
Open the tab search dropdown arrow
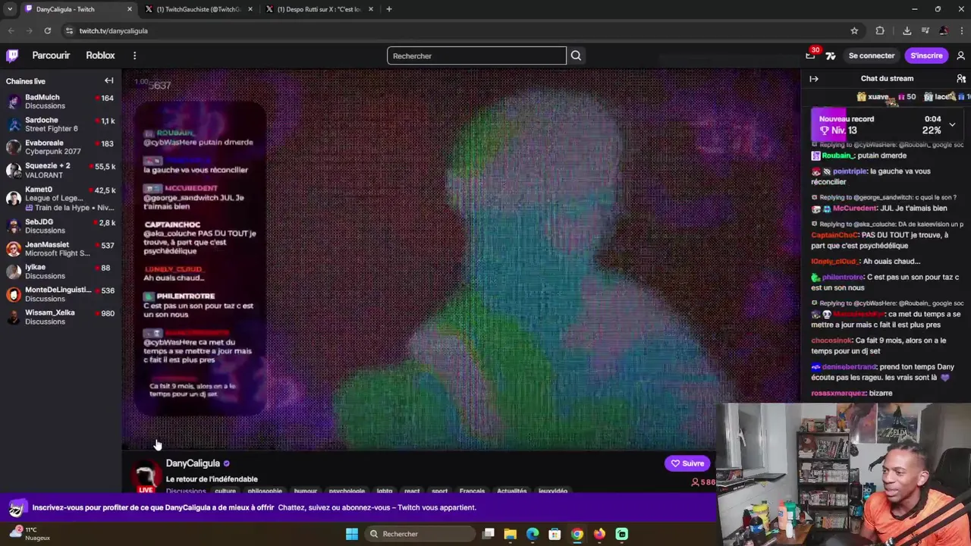(x=10, y=9)
